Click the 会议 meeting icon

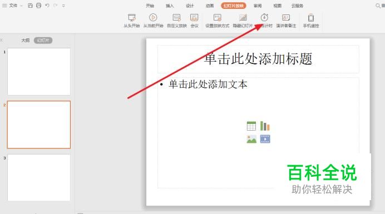tap(194, 18)
